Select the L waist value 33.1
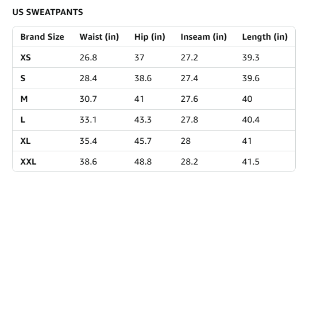 [x=88, y=120]
